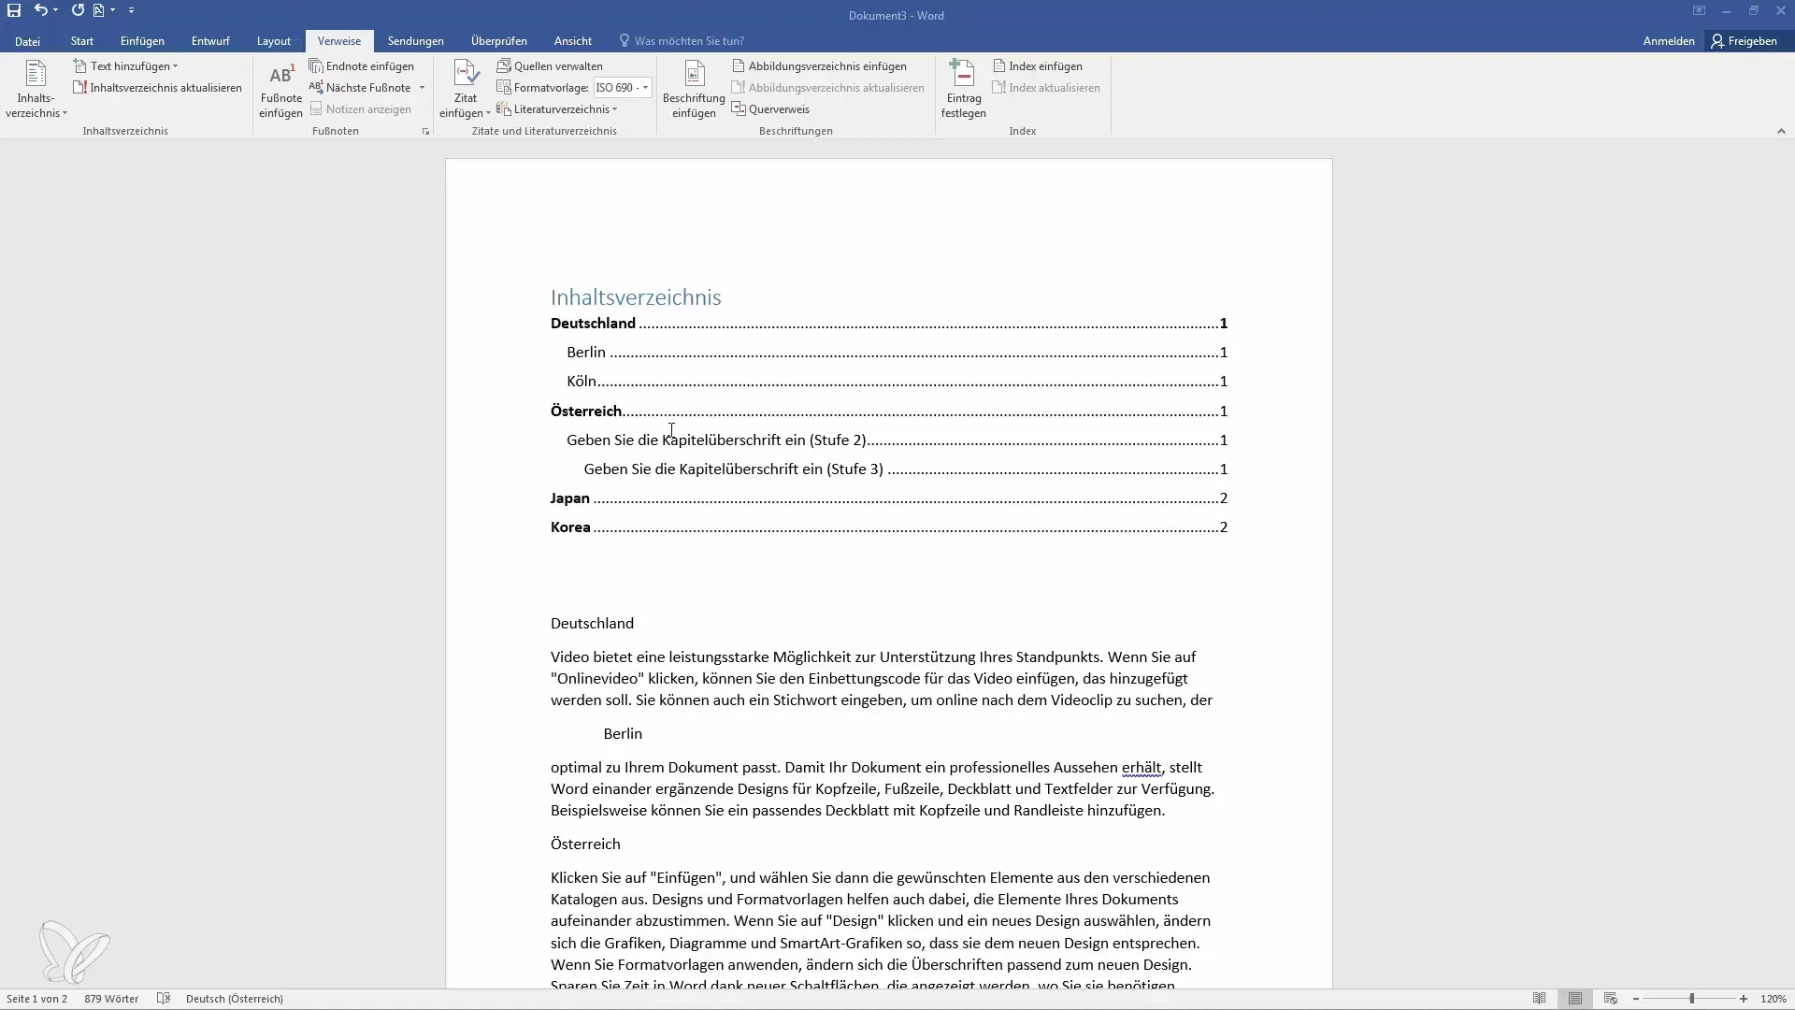Click the Freigeben share button
The height and width of the screenshot is (1010, 1795).
pos(1745,41)
